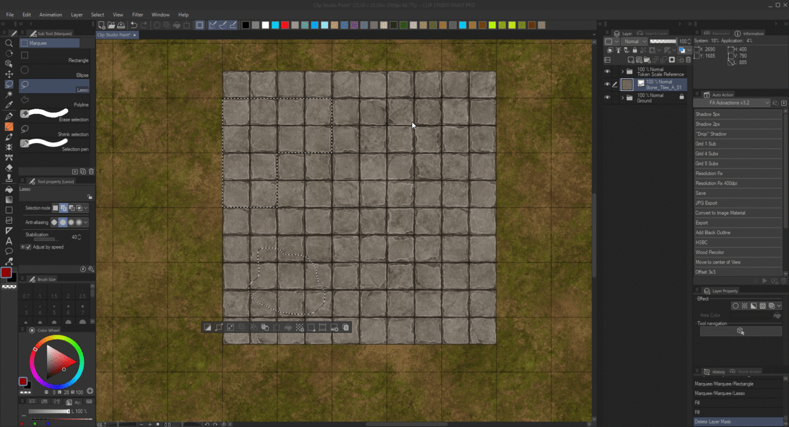789x427 pixels.
Task: Open FA Autoactions v3.2 set dropdown
Action: pos(732,103)
